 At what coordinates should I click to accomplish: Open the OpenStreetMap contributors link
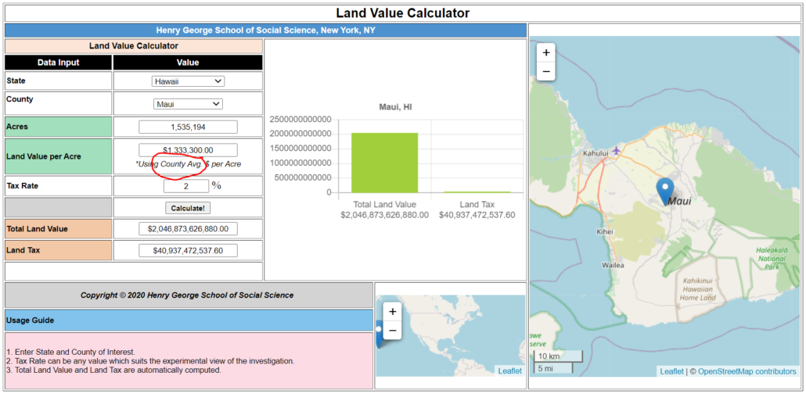[747, 372]
